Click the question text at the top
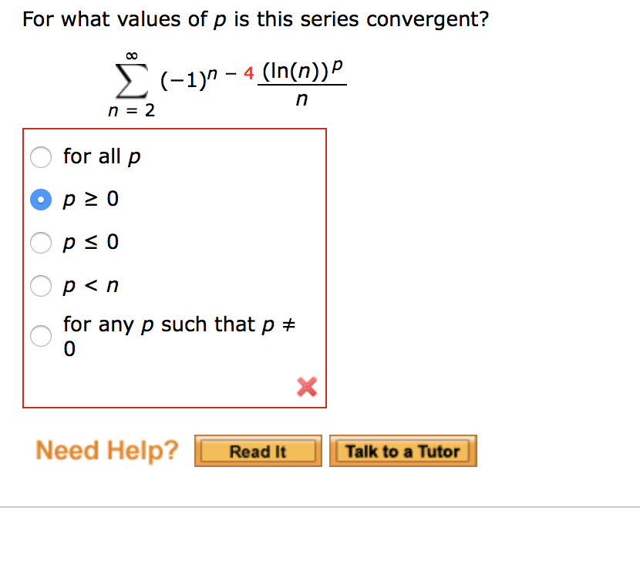640x561 pixels. 254,18
